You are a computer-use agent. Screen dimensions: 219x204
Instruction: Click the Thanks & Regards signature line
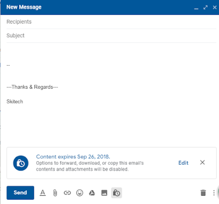coord(32,87)
